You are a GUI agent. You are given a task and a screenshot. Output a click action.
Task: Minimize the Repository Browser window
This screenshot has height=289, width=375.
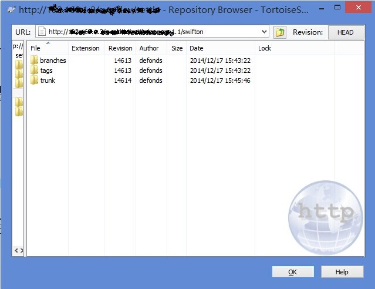click(x=322, y=9)
